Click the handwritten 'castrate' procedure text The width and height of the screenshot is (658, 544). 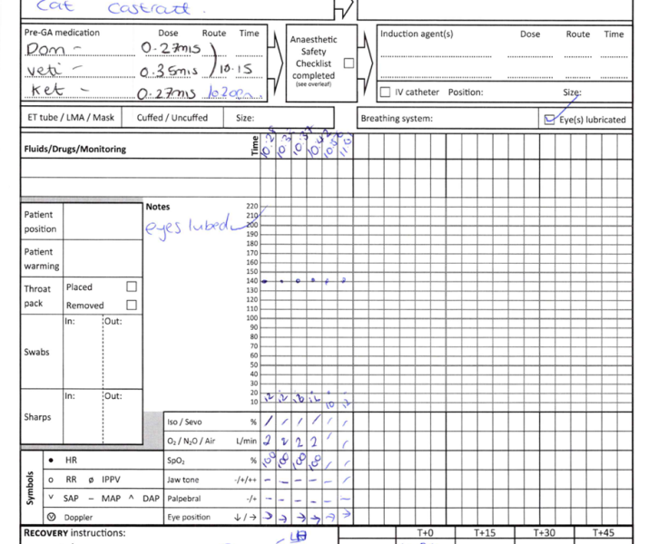click(x=149, y=8)
